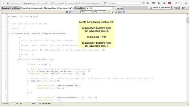Click the menu->getActive() line
The height and width of the screenshot is (107, 190).
[x=58, y=86]
